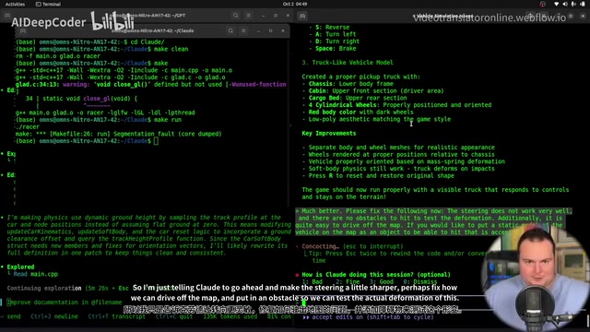Click the '3. Truck-Like Vehicle Model' heading

pyautogui.click(x=348, y=63)
